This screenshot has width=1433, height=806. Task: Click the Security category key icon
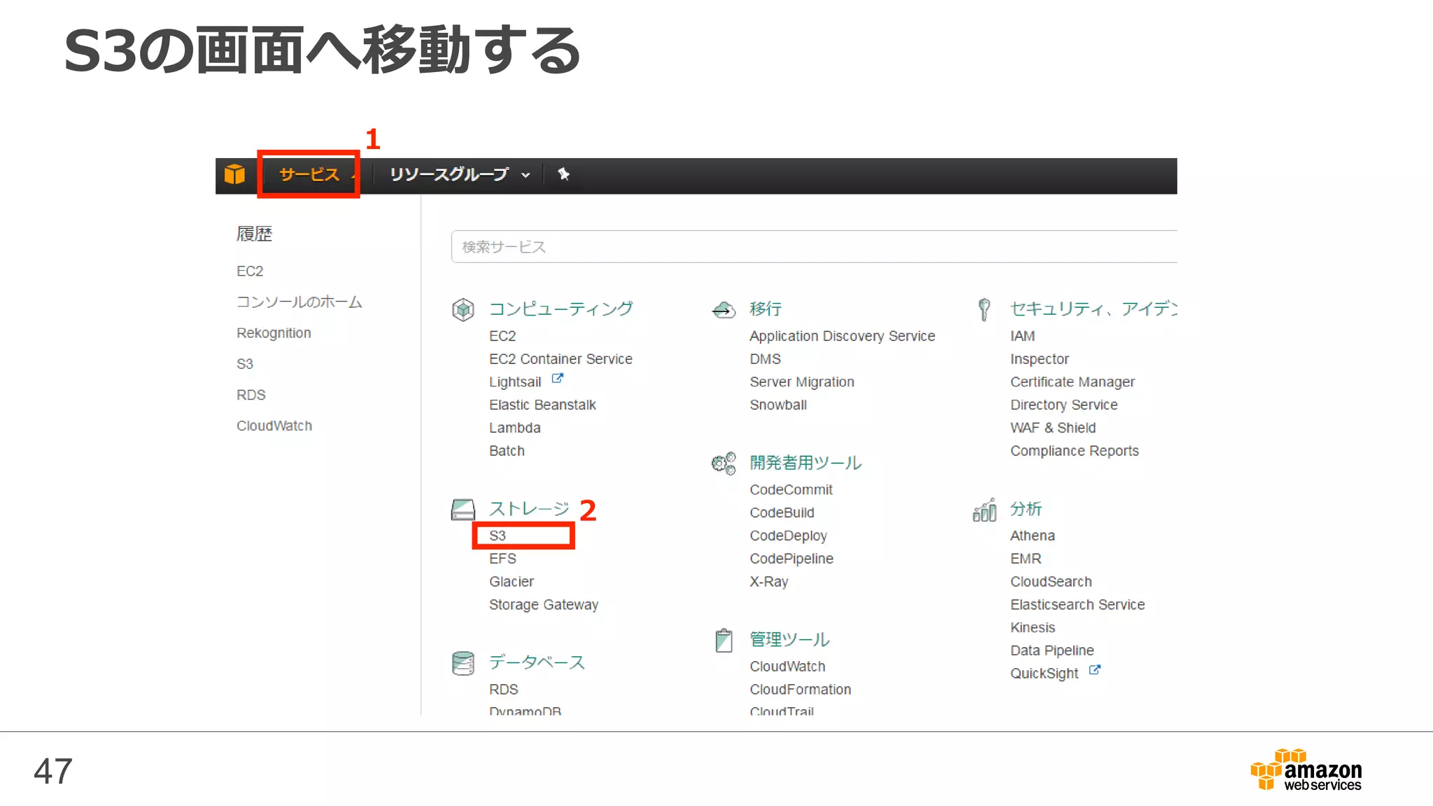(984, 309)
